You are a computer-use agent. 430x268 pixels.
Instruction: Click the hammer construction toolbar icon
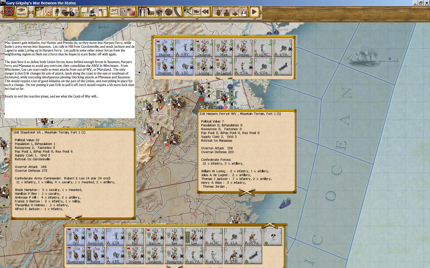tap(102, 12)
